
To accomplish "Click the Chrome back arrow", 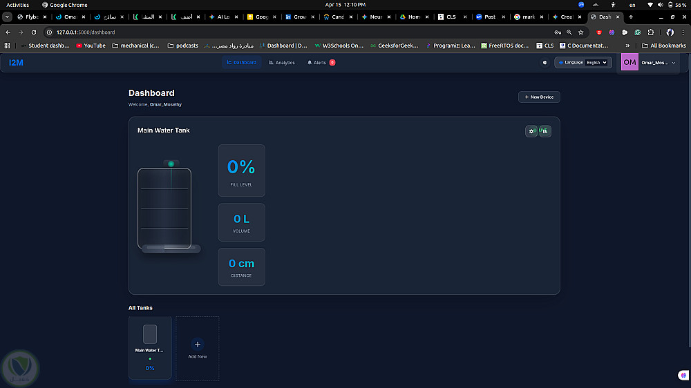I will point(8,32).
